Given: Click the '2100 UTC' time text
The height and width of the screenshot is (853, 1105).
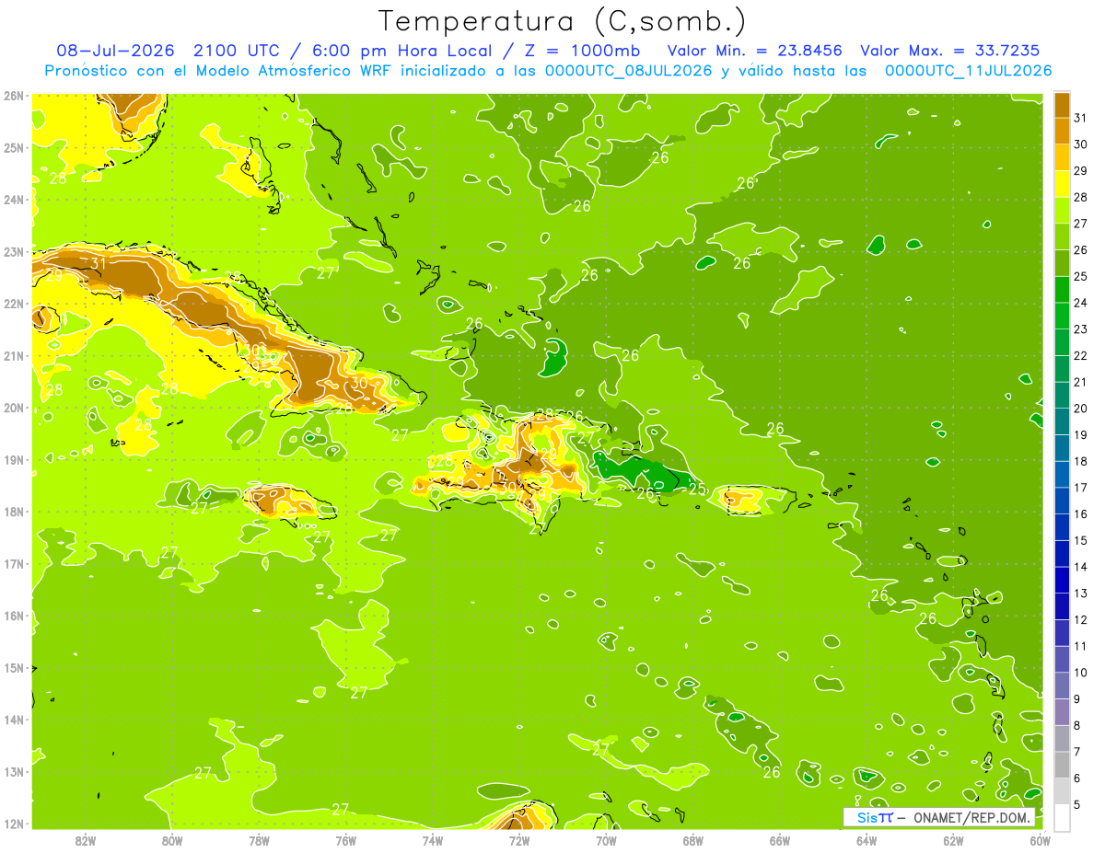Looking at the screenshot, I should click(238, 51).
